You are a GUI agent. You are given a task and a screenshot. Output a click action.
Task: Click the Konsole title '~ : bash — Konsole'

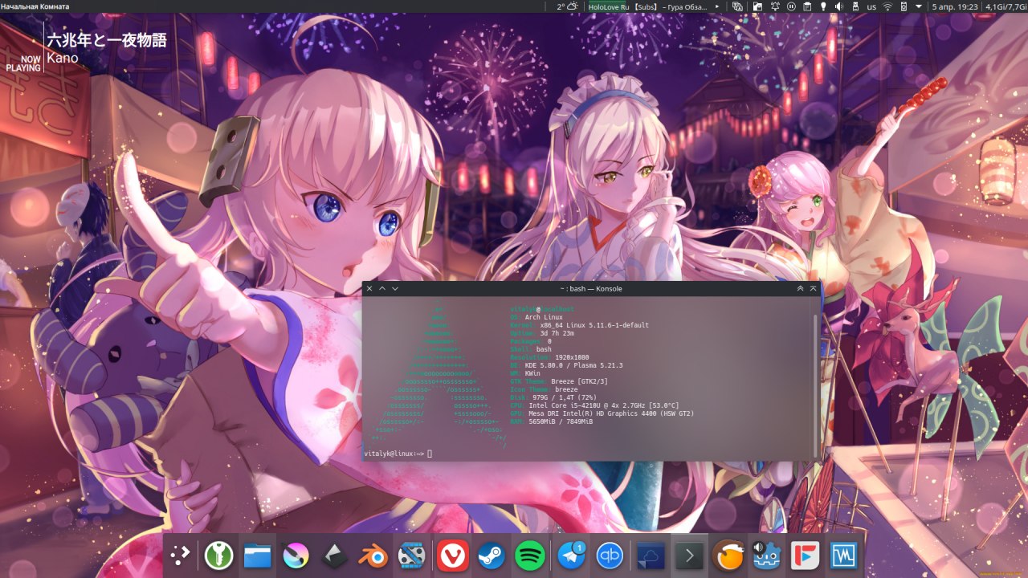tap(591, 288)
